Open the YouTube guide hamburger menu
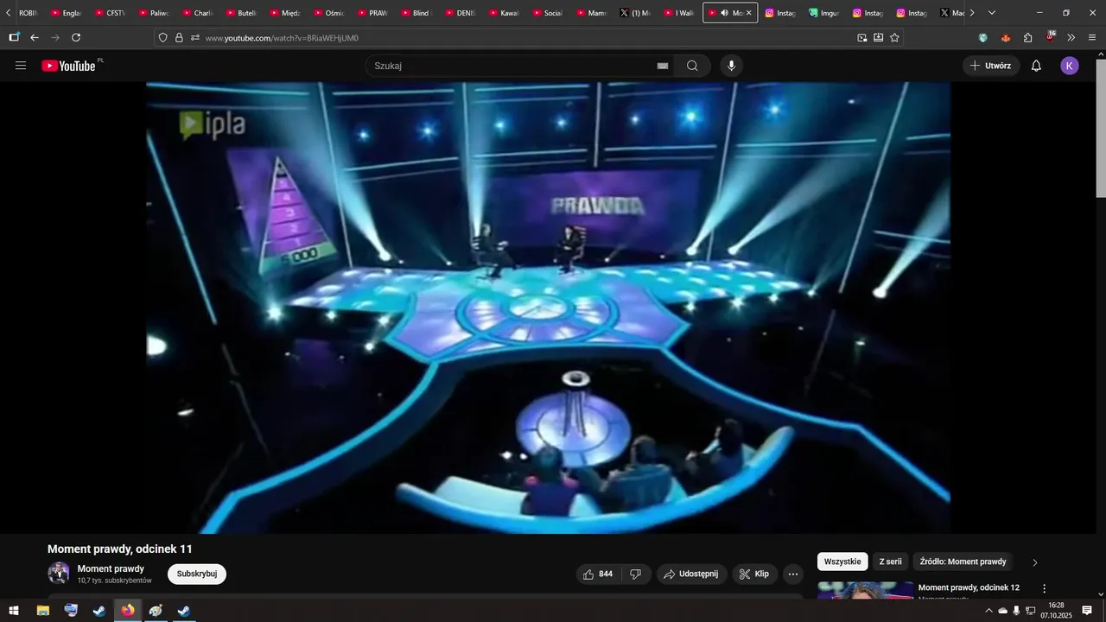 pyautogui.click(x=21, y=66)
